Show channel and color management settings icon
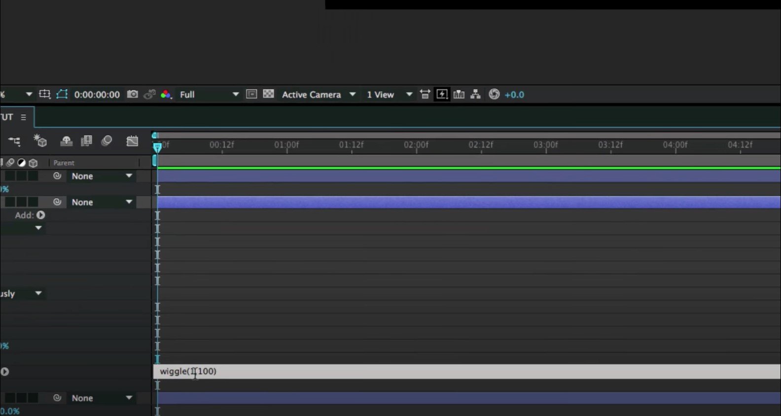 [166, 94]
